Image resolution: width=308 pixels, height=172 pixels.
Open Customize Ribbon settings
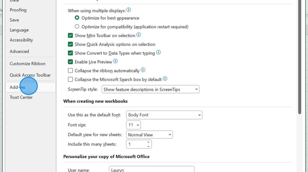tap(28, 64)
